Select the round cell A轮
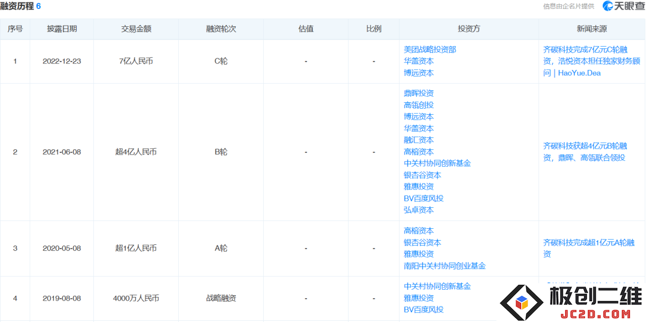The image size is (646, 322). pyautogui.click(x=221, y=249)
